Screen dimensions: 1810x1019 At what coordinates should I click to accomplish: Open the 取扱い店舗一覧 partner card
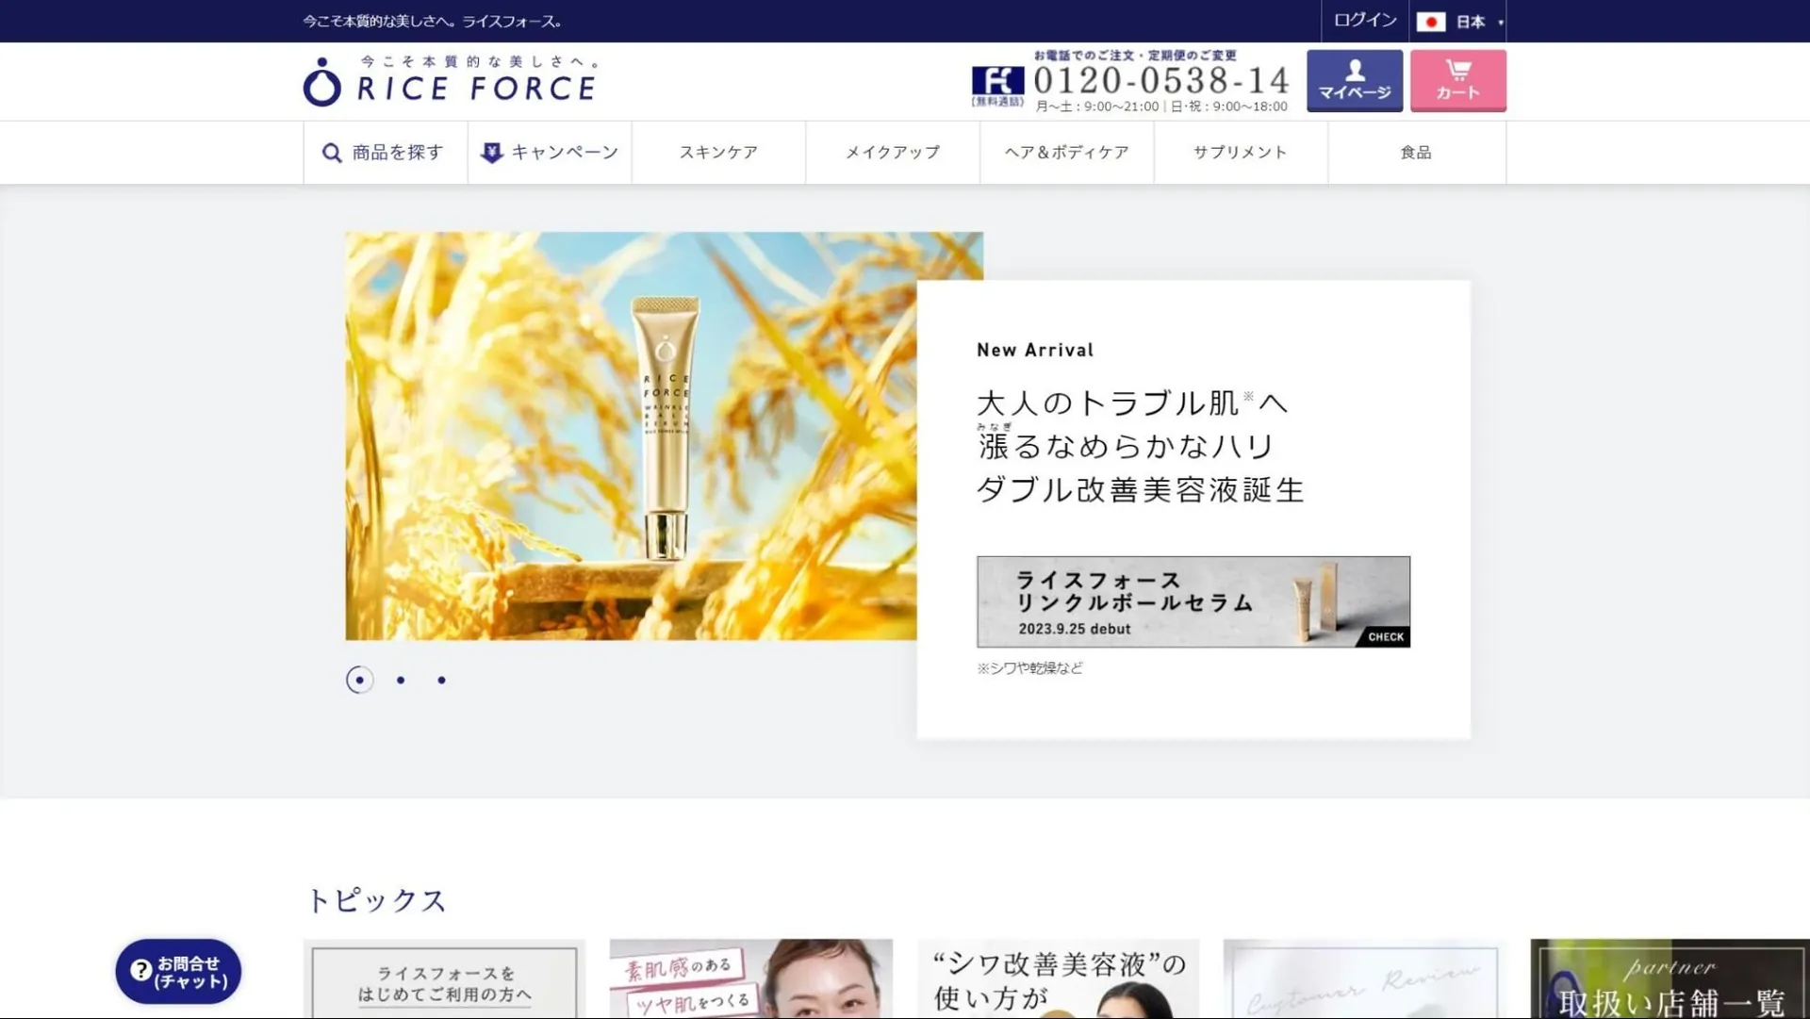pos(1670,978)
